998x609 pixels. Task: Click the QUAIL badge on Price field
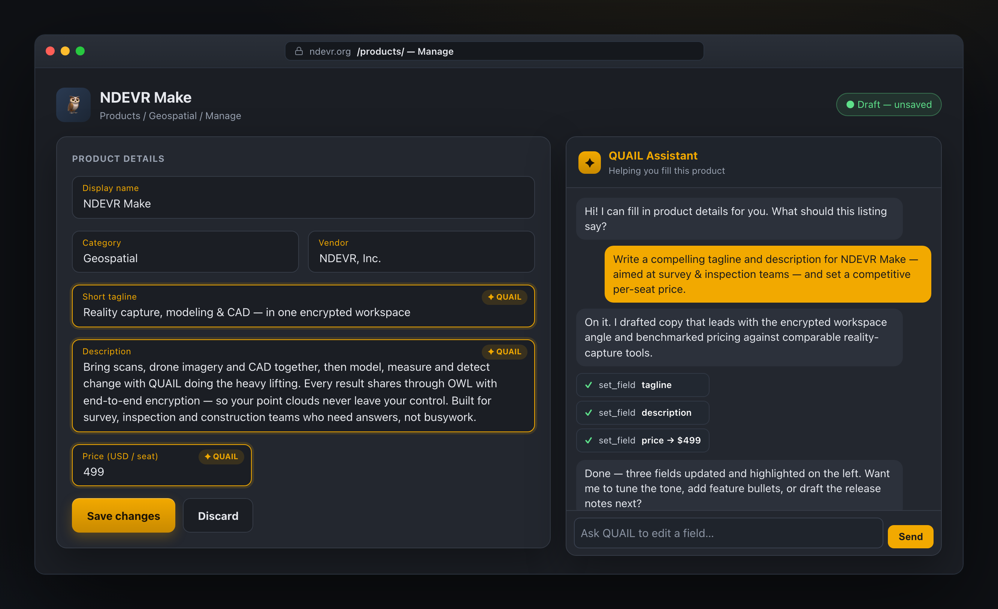[221, 456]
